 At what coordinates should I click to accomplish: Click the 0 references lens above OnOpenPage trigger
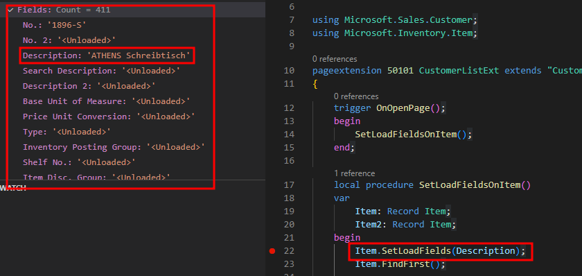coord(356,96)
